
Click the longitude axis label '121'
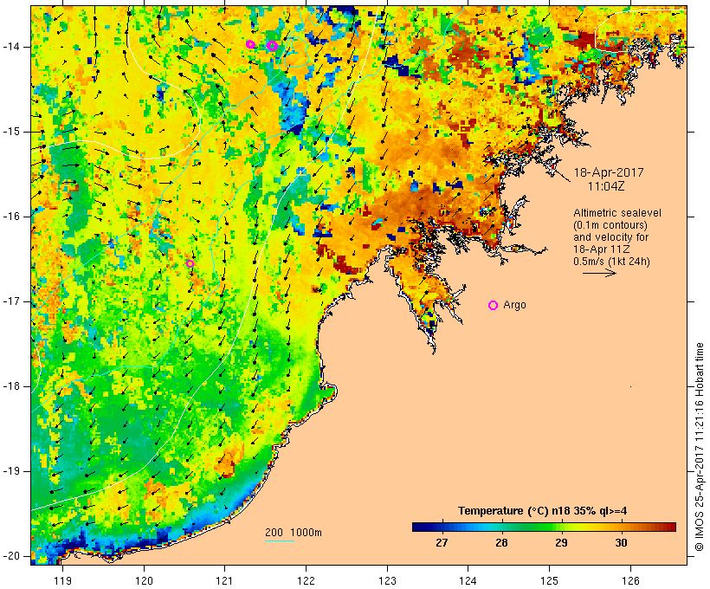tap(225, 580)
